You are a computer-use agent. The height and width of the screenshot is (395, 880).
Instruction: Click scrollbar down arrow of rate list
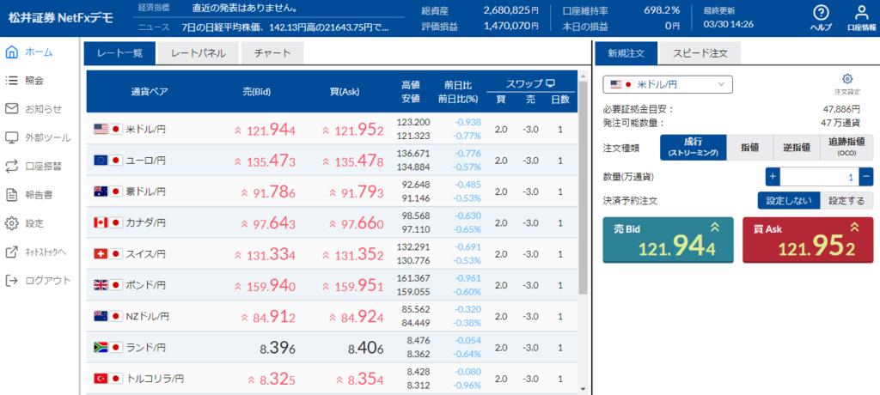[x=583, y=388]
